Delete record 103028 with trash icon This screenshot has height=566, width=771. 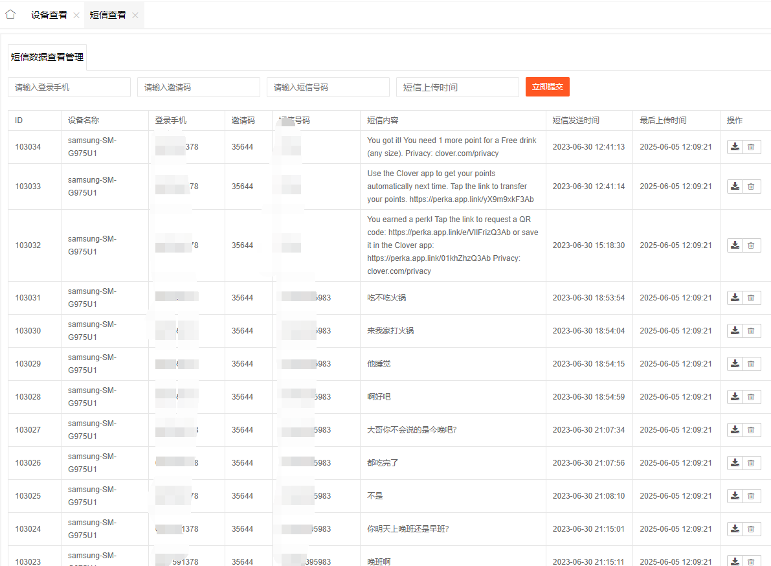point(751,397)
